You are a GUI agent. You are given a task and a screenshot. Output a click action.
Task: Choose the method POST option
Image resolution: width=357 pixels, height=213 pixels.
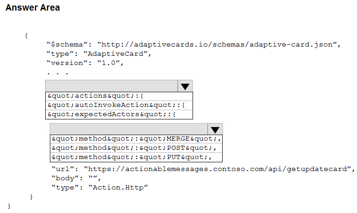tap(136, 148)
